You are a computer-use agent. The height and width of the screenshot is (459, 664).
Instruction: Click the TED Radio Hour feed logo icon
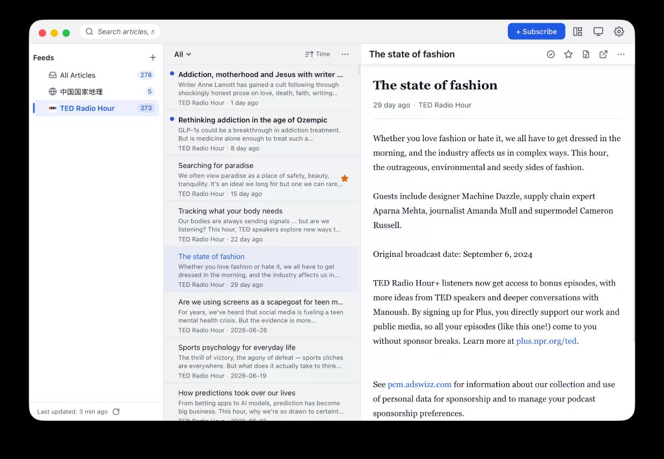pyautogui.click(x=53, y=108)
